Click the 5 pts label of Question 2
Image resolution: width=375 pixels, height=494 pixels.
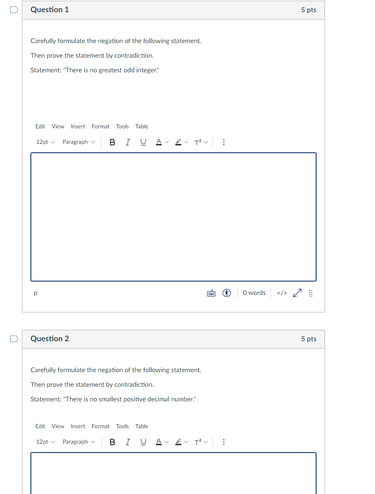click(x=309, y=339)
